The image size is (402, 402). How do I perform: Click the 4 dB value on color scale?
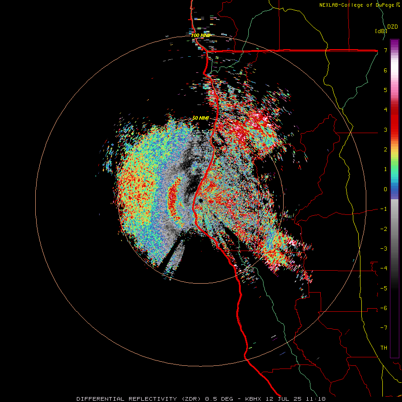pos(385,110)
